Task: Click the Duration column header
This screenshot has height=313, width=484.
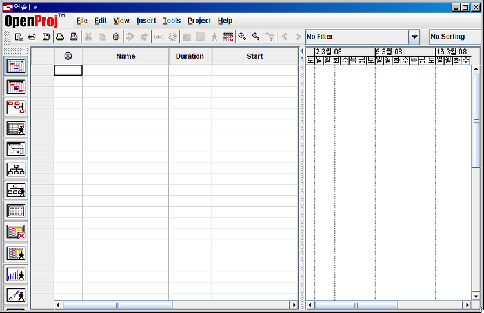Action: point(190,56)
